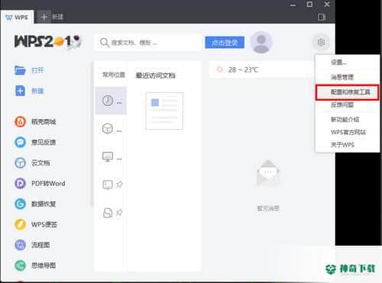382x283 pixels.
Task: Click the folder Open icon in sidebar
Action: click(20, 70)
